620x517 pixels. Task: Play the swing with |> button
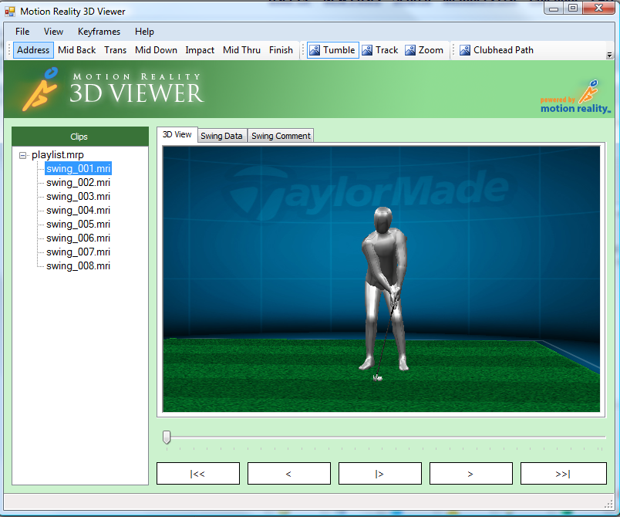pos(380,474)
